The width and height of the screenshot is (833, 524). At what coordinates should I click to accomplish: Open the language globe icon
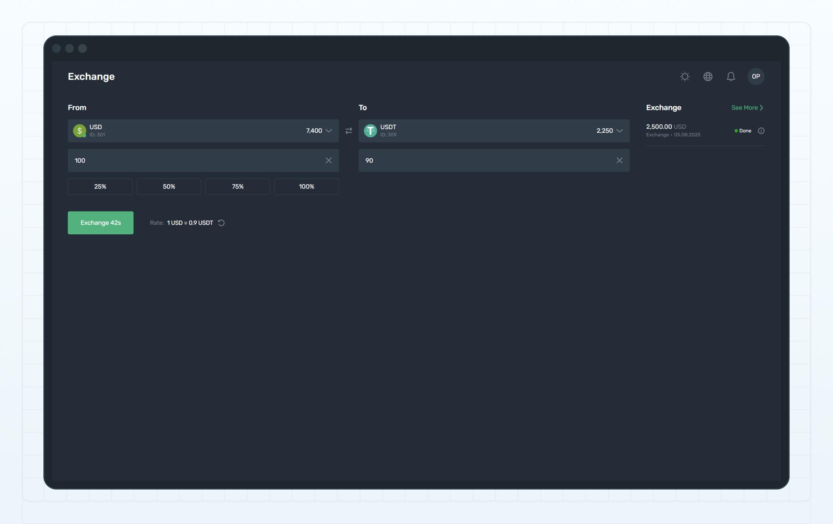[x=708, y=77]
